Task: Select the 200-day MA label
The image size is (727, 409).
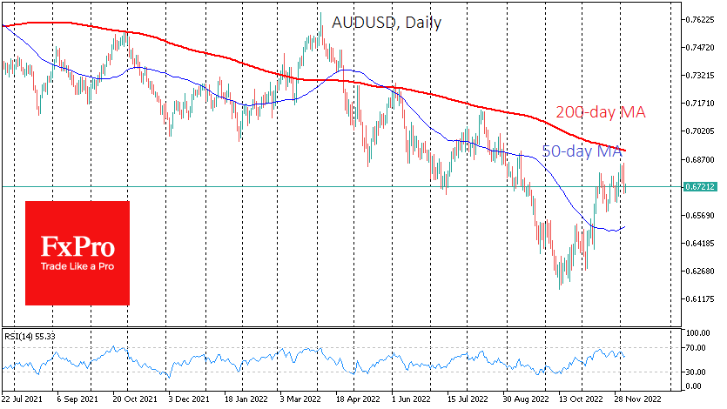Action: click(x=602, y=112)
